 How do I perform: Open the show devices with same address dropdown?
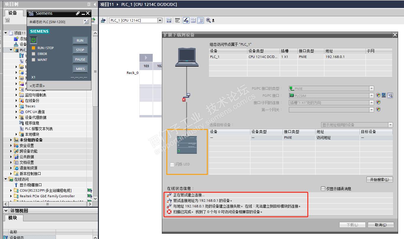coord(390,125)
